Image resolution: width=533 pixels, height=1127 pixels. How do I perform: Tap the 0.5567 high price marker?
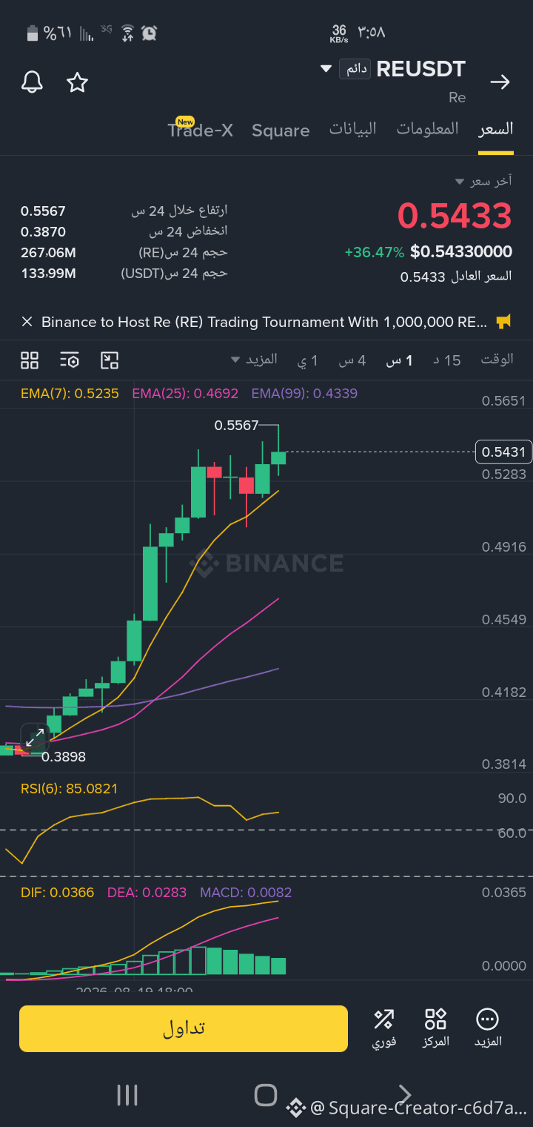[x=236, y=426]
